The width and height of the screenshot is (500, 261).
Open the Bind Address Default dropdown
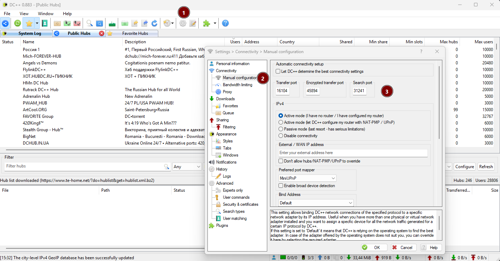coord(316,203)
